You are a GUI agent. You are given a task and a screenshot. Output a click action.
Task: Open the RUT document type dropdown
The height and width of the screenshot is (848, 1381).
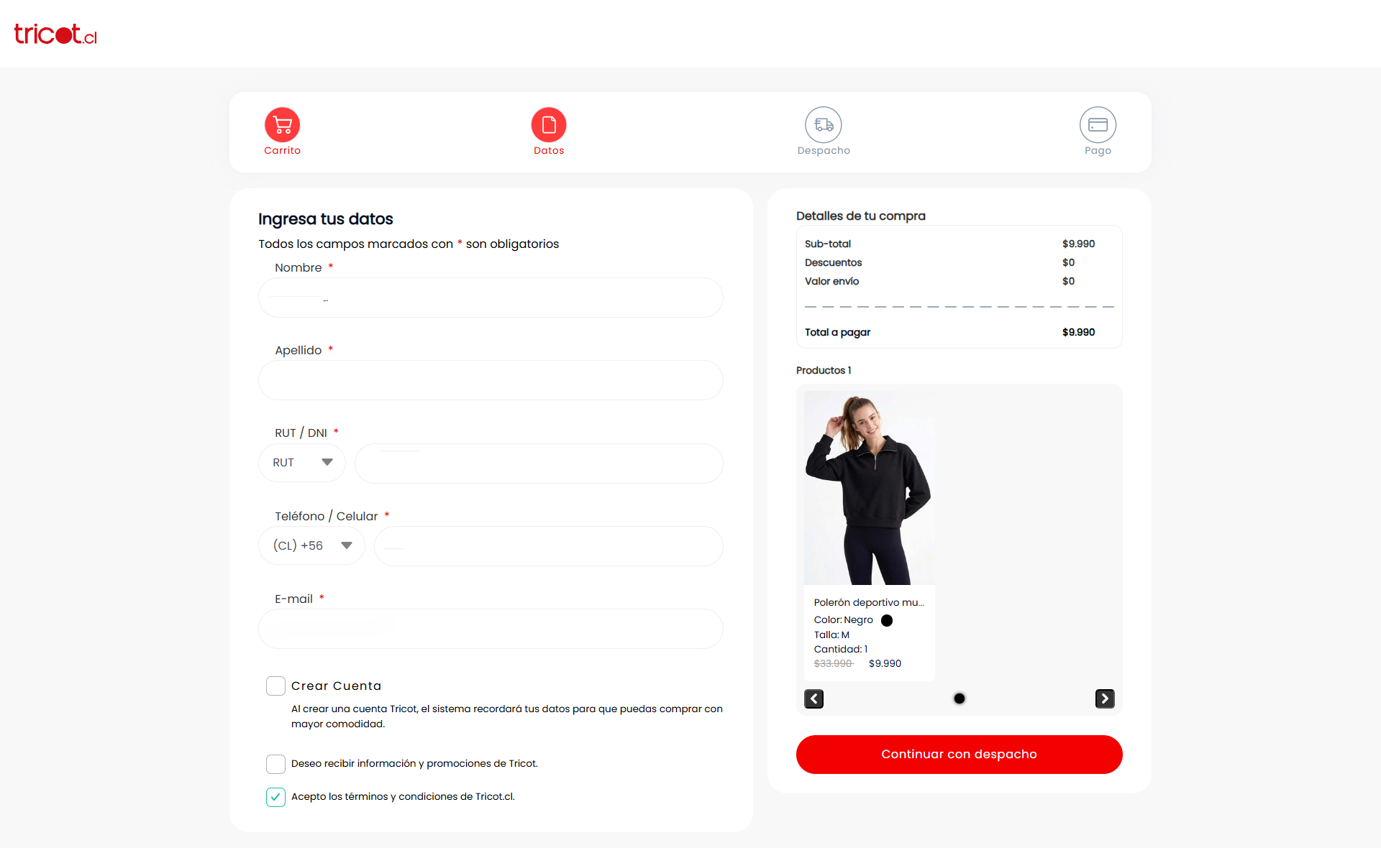(x=302, y=463)
